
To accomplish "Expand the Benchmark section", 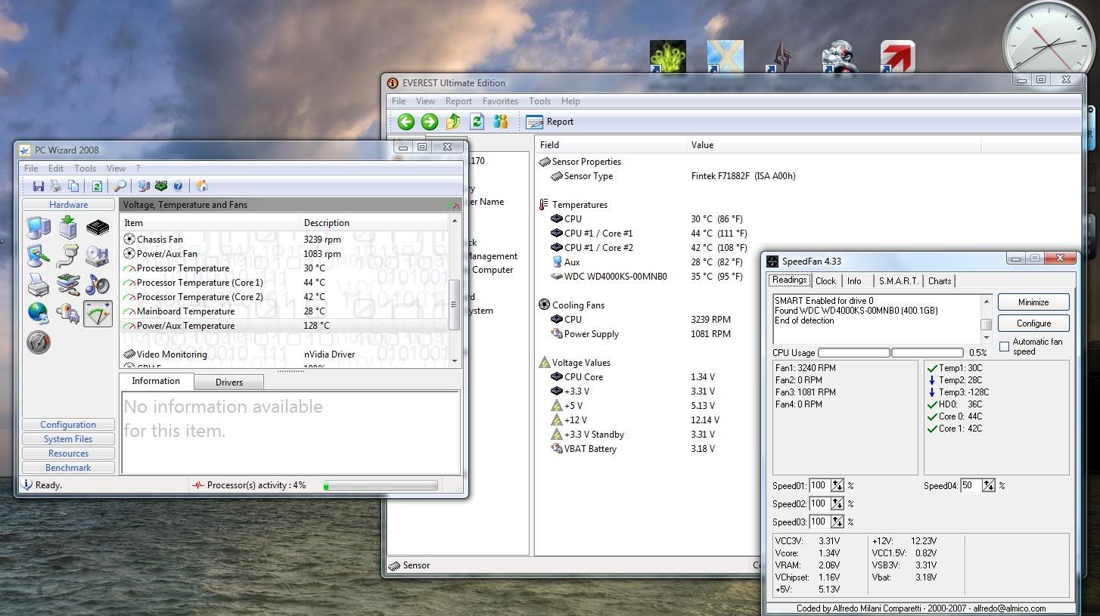I will pyautogui.click(x=68, y=468).
